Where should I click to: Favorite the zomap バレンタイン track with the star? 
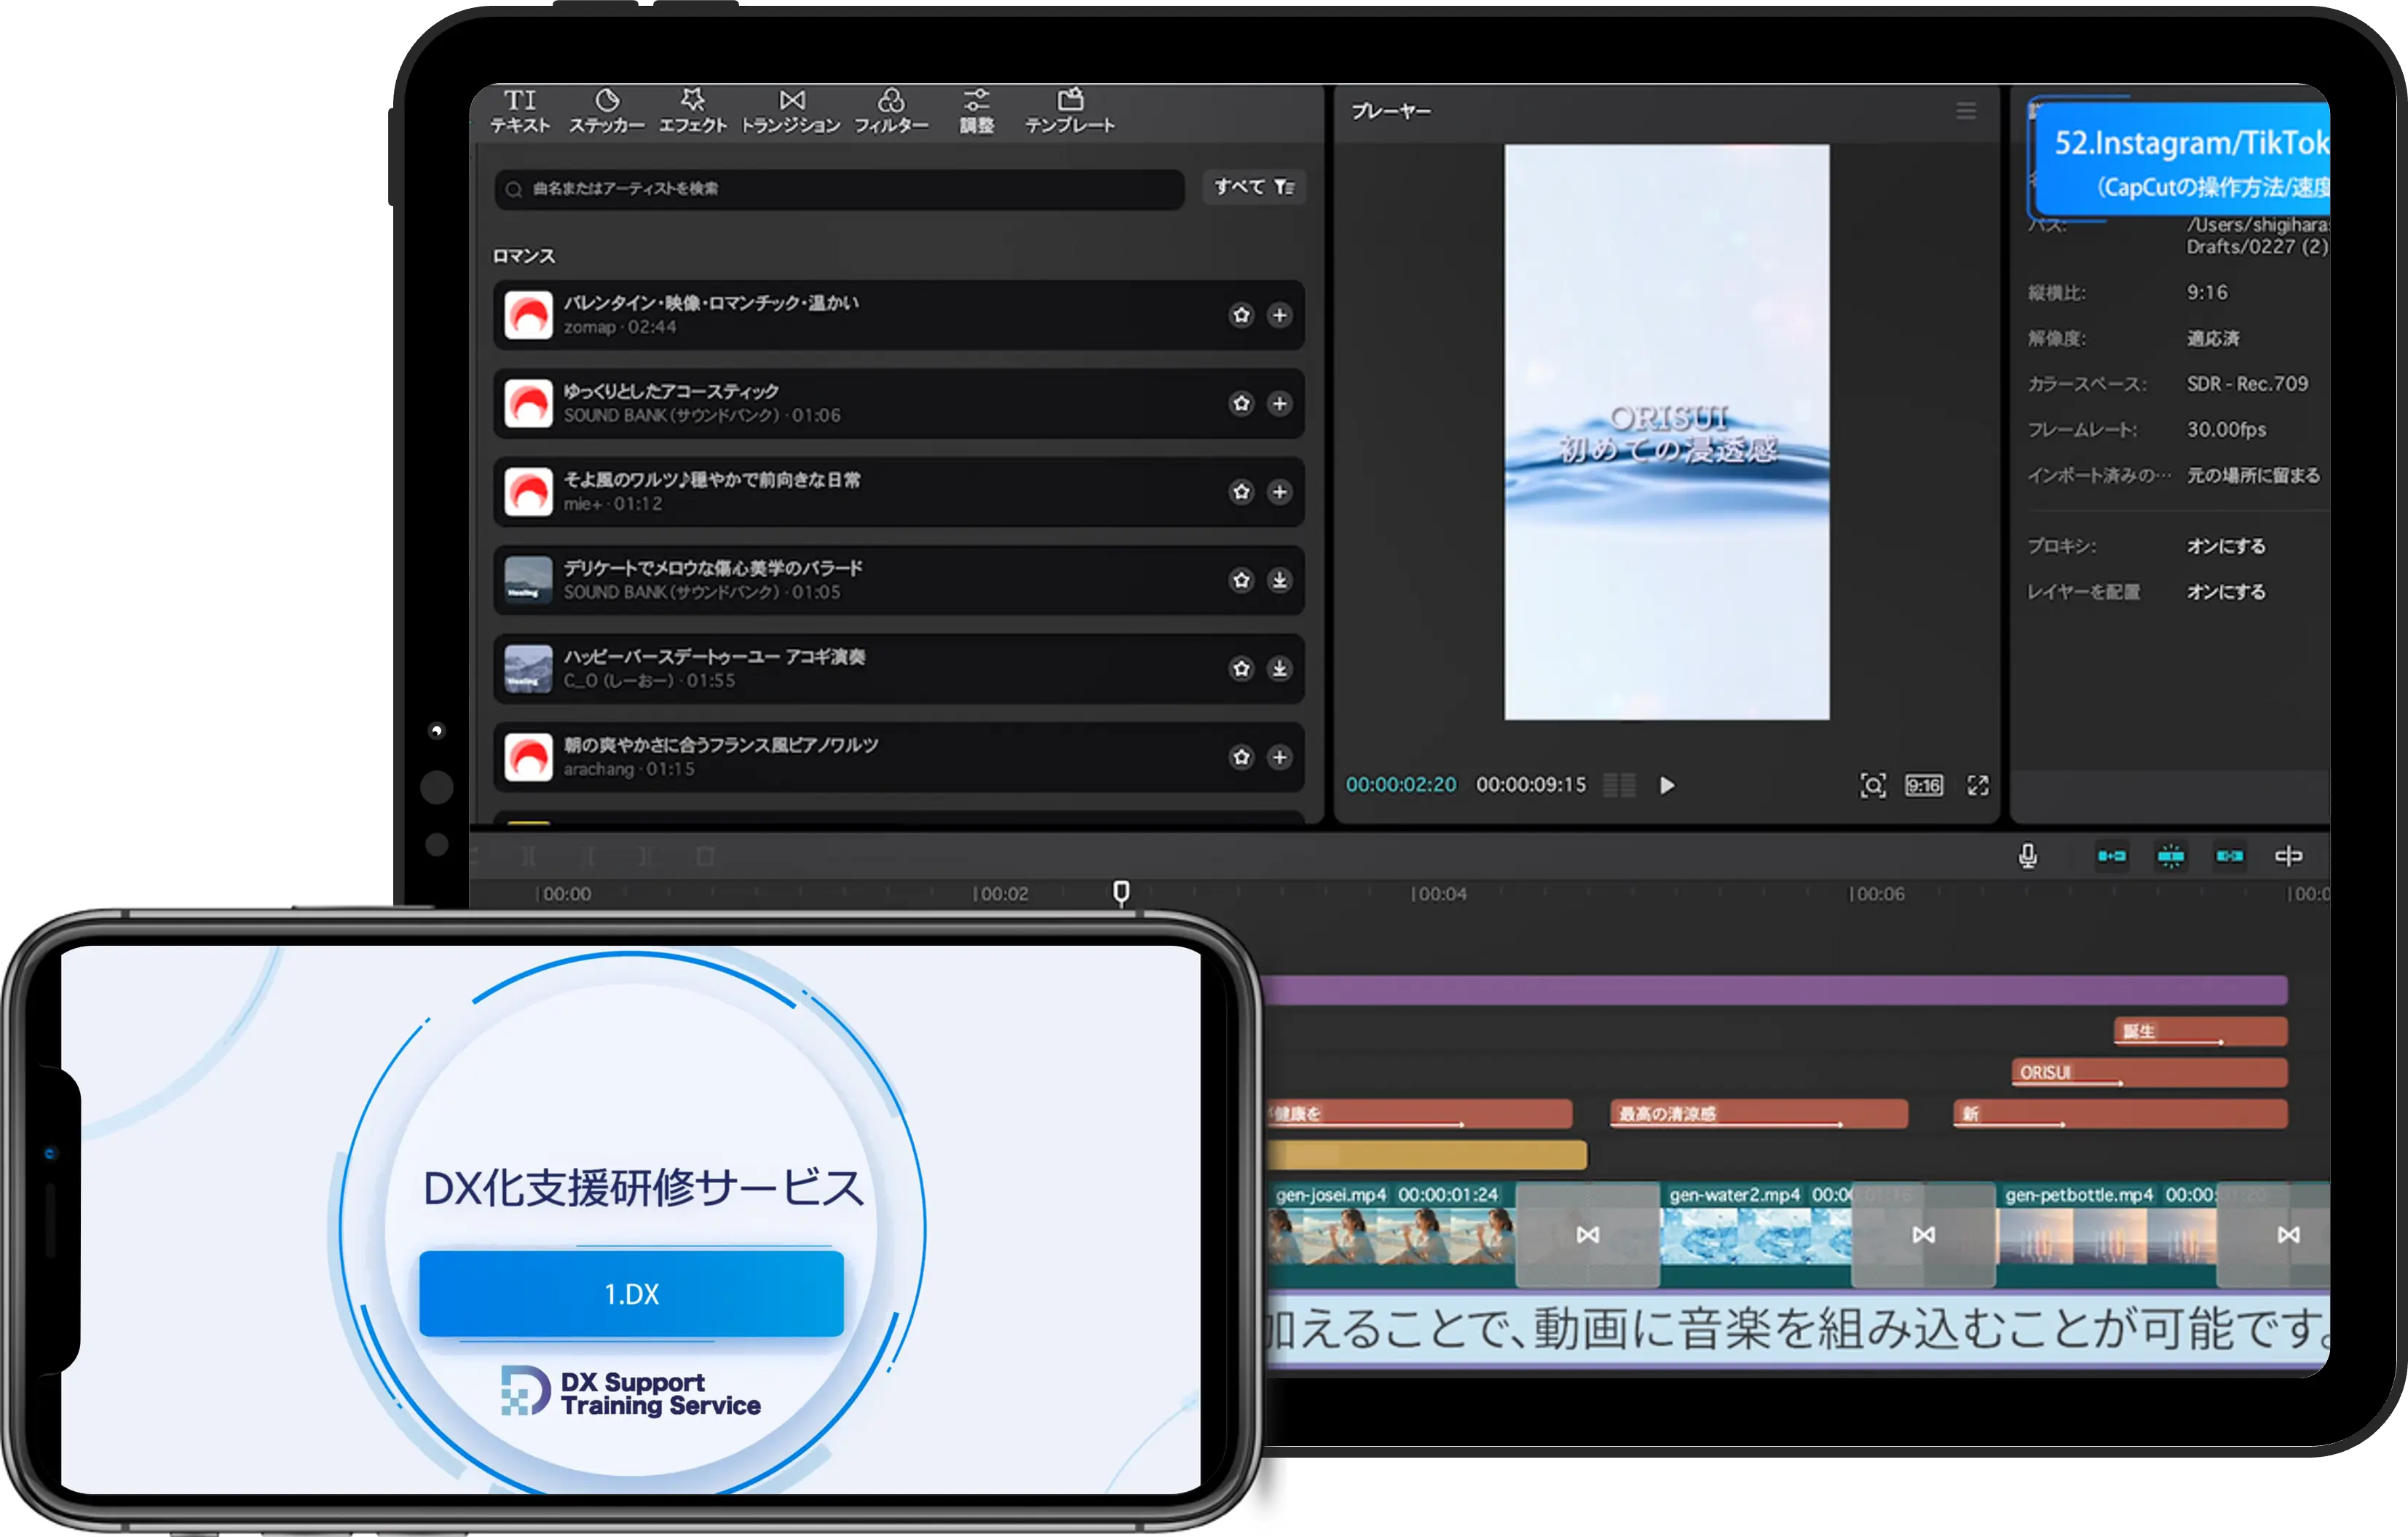point(1241,316)
